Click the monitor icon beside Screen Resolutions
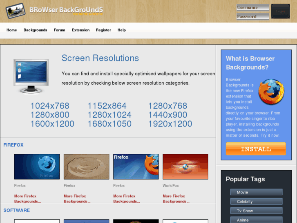 pyautogui.click(x=31, y=77)
